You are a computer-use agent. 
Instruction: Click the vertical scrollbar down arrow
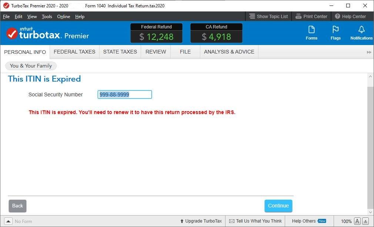(x=370, y=212)
